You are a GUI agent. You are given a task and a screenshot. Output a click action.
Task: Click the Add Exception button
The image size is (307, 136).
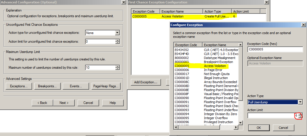click(146, 82)
